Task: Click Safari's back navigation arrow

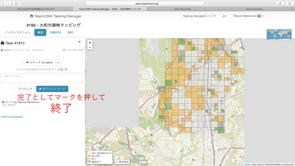Action: 3,3
